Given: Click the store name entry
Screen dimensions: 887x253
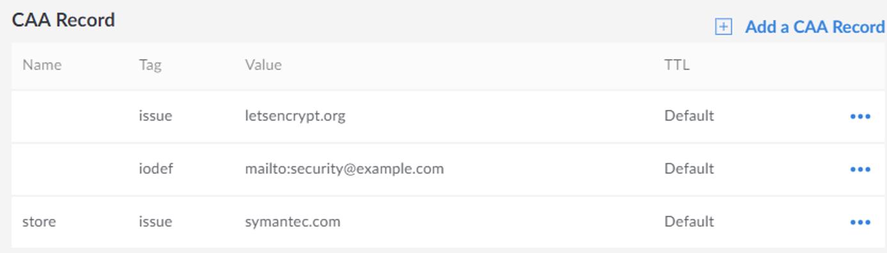Looking at the screenshot, I should tap(39, 222).
